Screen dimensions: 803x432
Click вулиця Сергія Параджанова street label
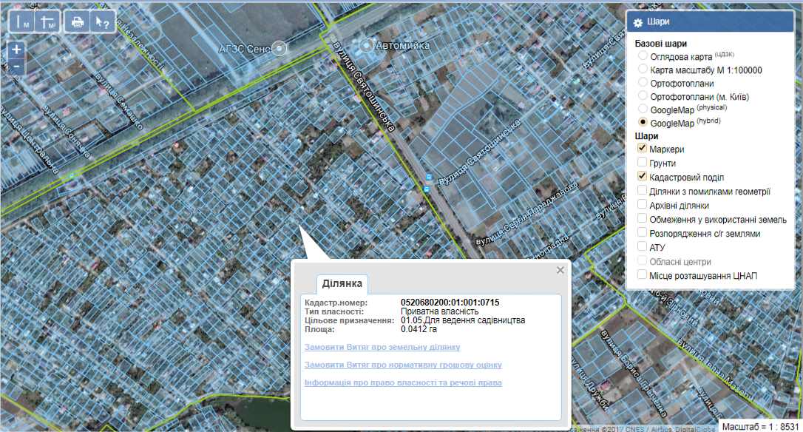point(527,214)
